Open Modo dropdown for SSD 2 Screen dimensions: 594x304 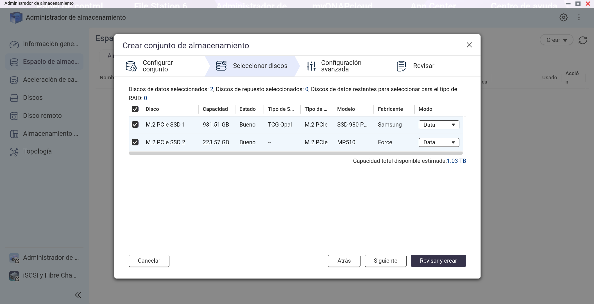[439, 142]
